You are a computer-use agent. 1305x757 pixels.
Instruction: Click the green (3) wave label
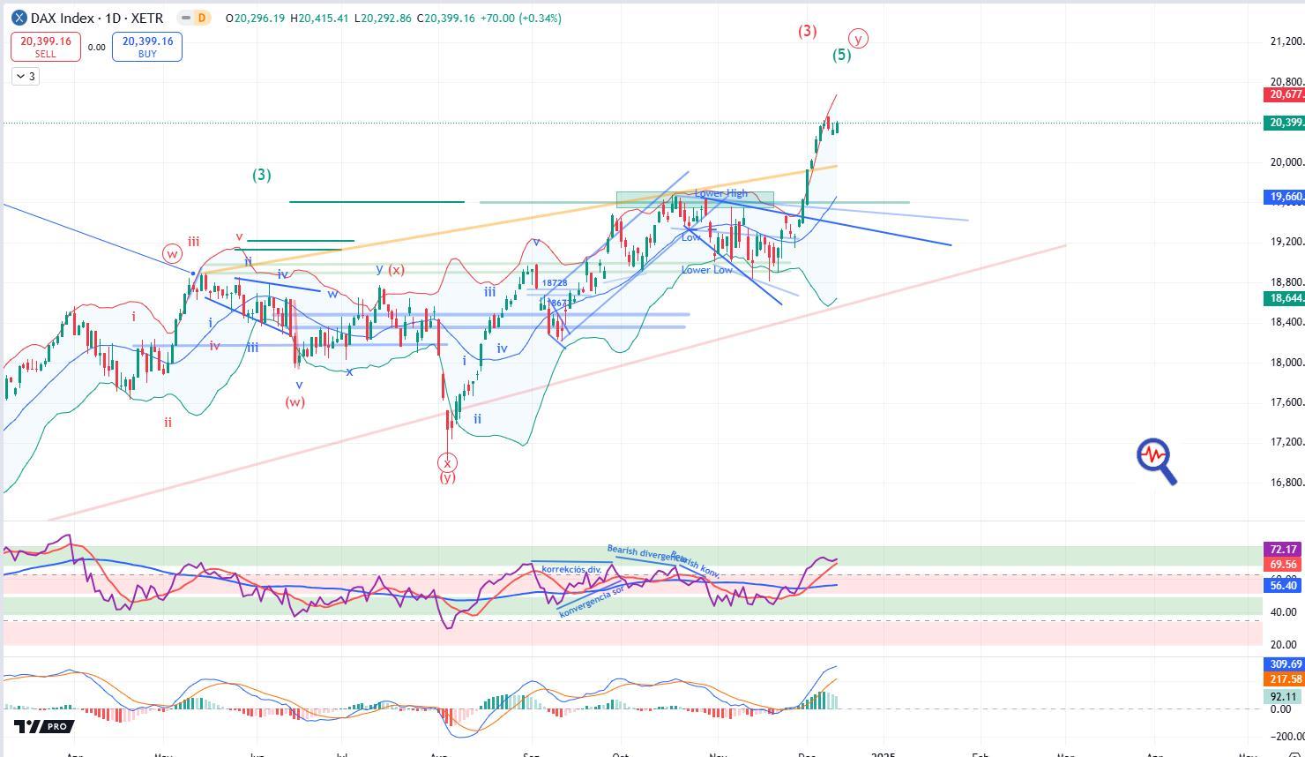coord(262,175)
